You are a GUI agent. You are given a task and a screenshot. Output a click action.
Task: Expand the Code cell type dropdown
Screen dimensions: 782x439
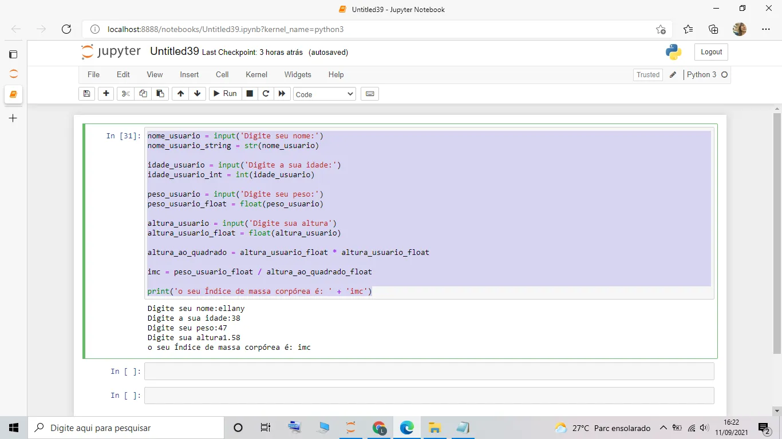pos(325,94)
